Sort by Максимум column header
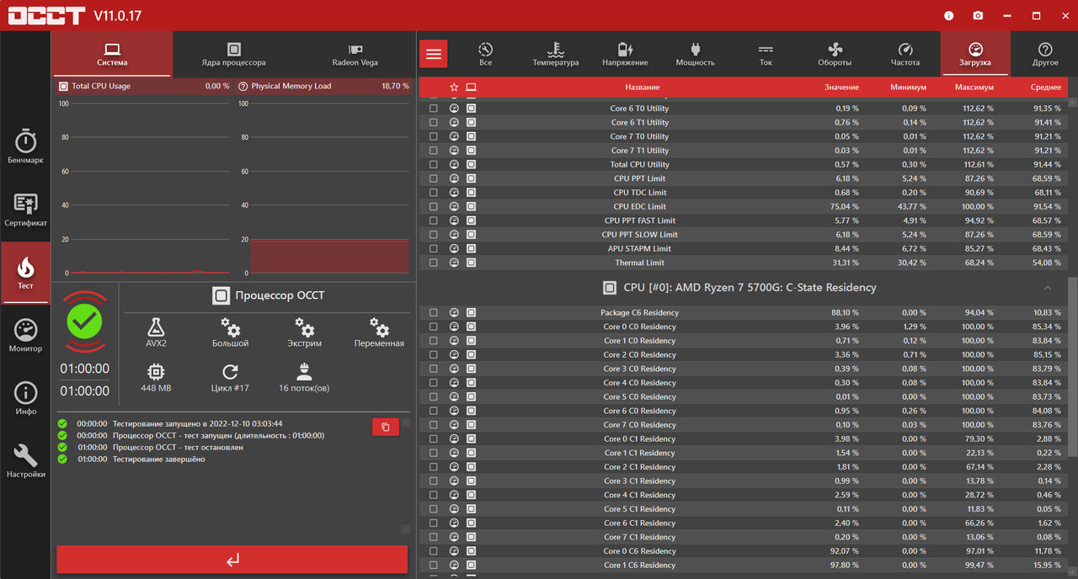 (974, 87)
